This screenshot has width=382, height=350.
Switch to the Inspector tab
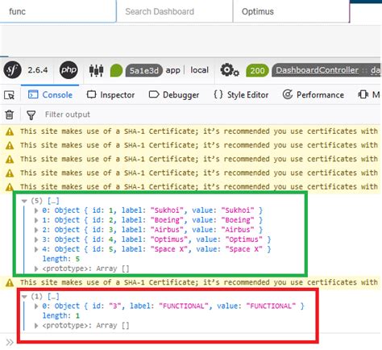110,94
